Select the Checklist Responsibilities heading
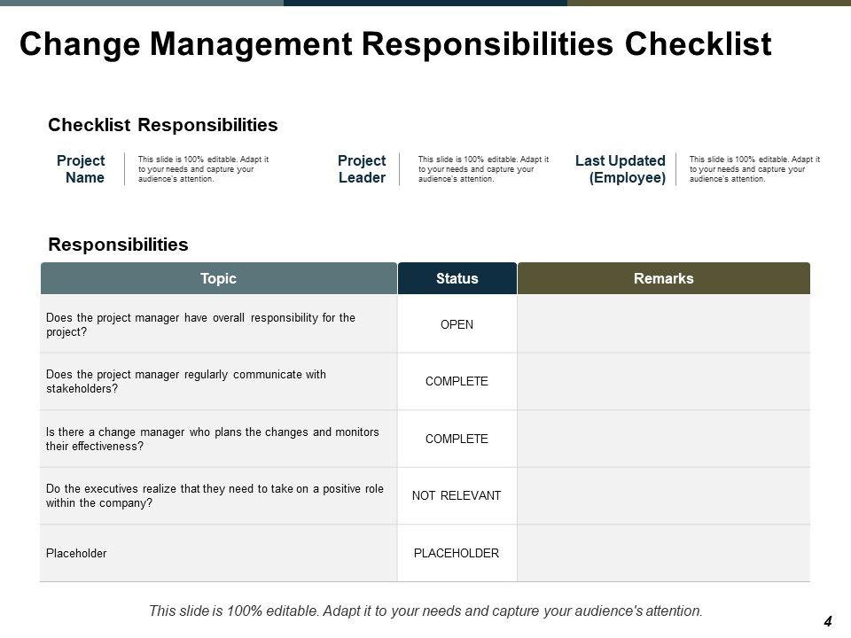The width and height of the screenshot is (851, 638). point(162,125)
